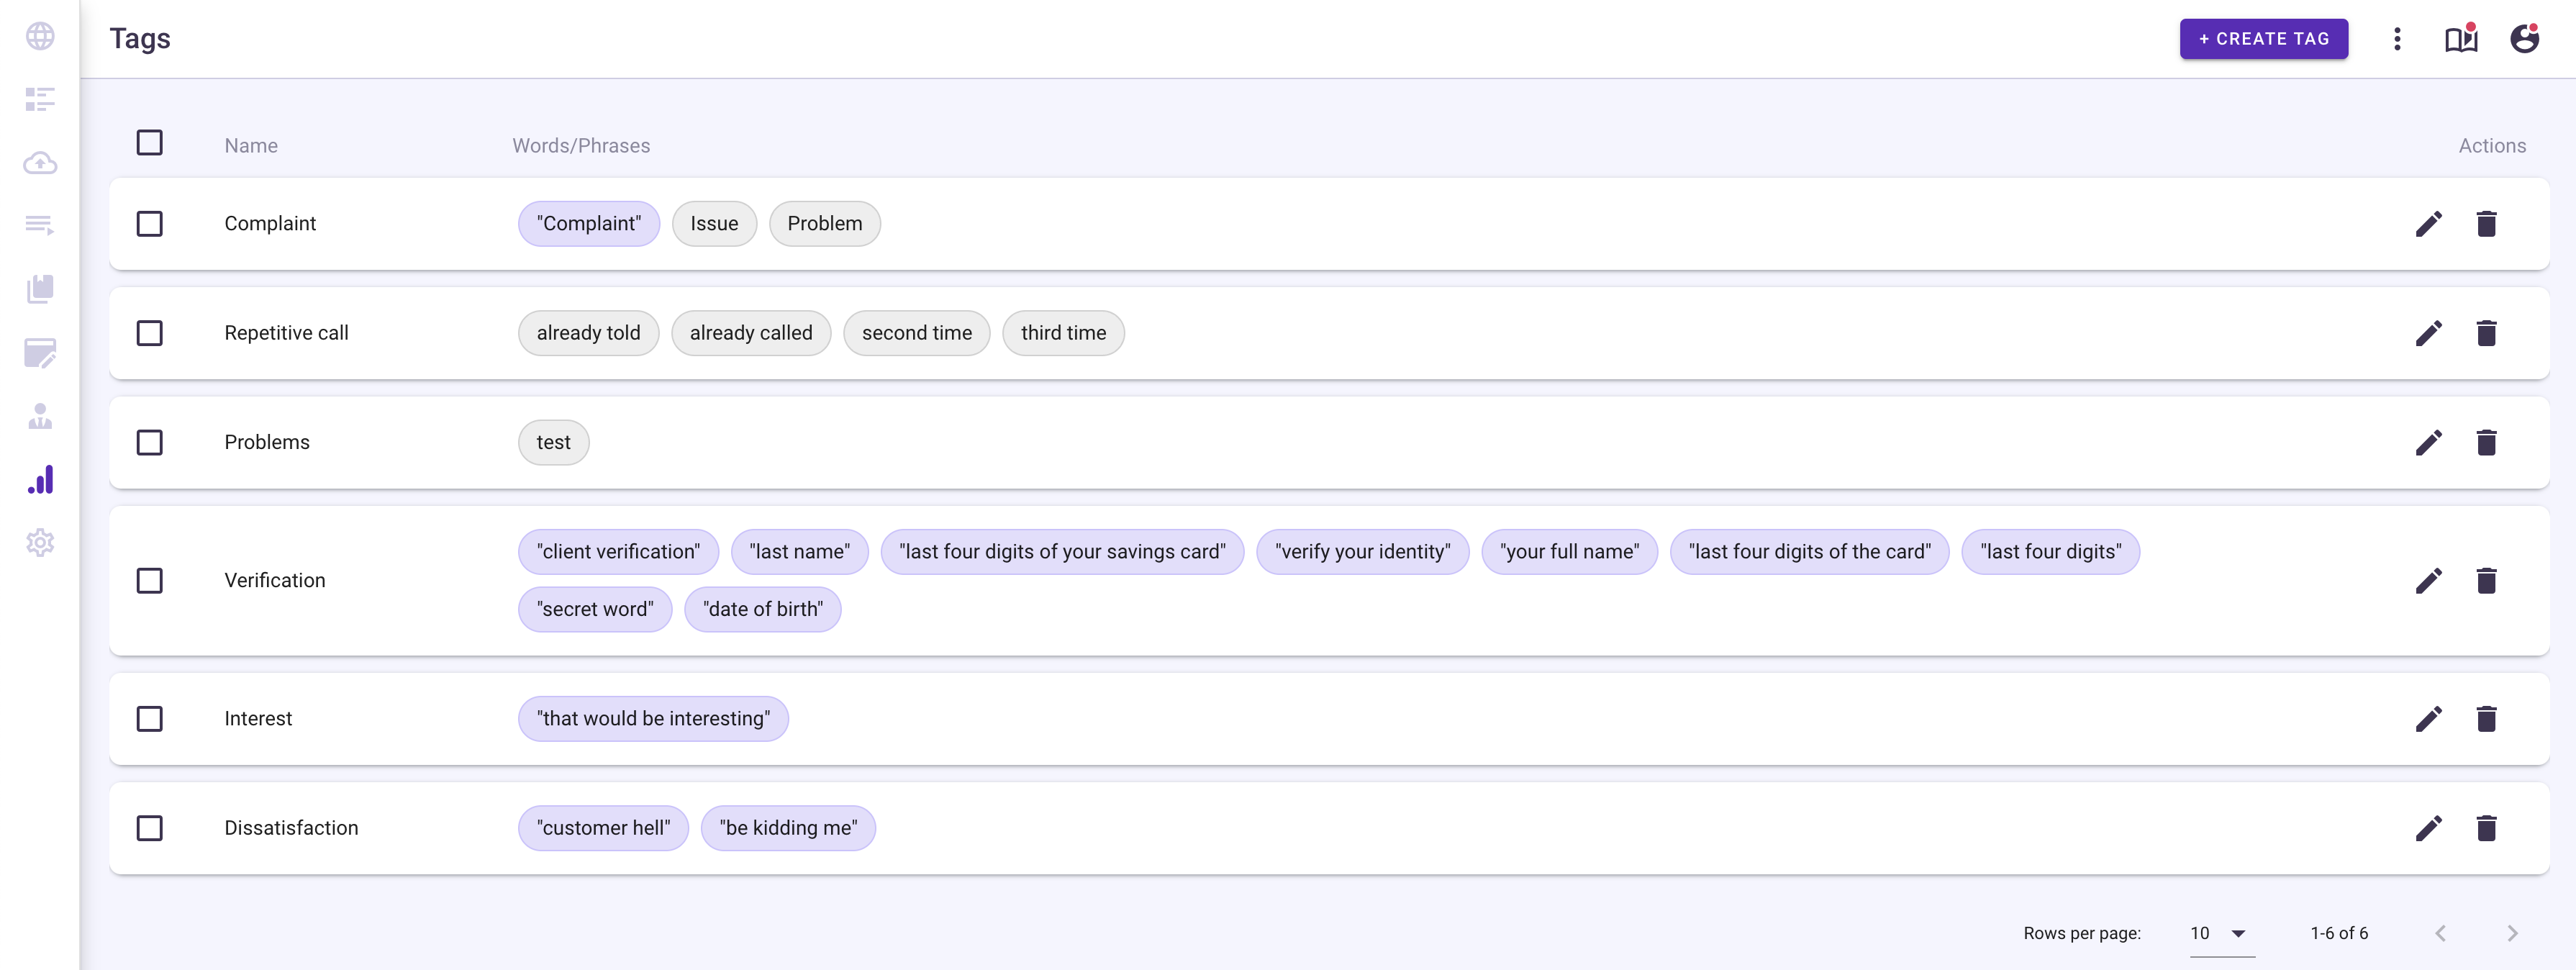Click the "verify your identity" phrase chip

click(1362, 552)
